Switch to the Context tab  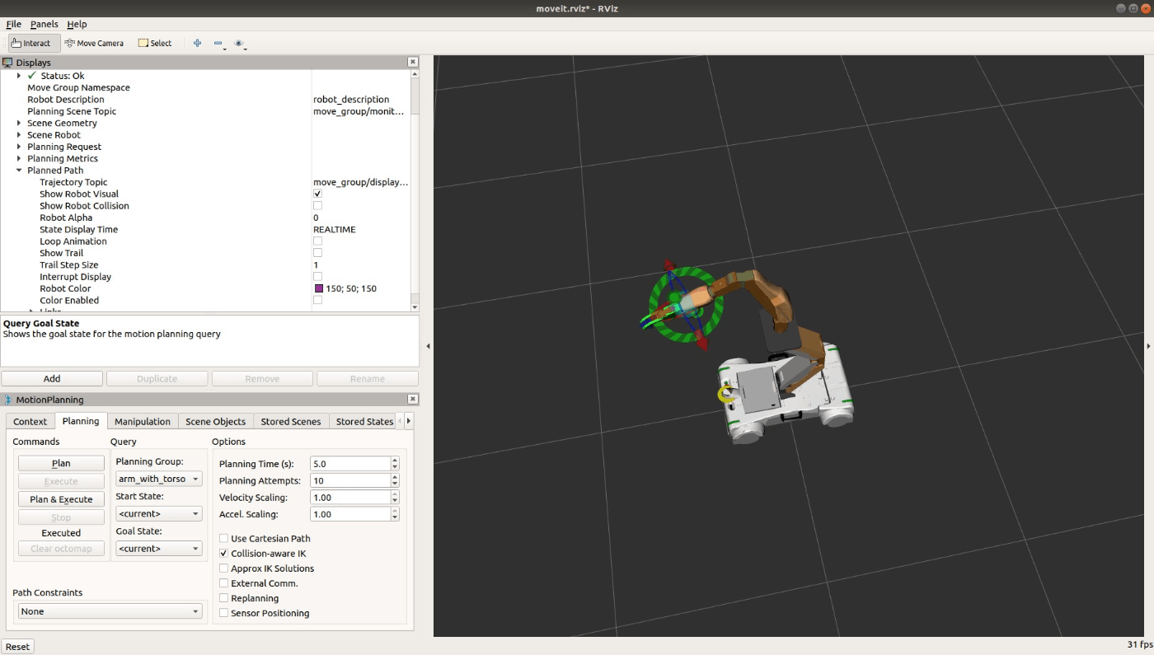tap(30, 421)
